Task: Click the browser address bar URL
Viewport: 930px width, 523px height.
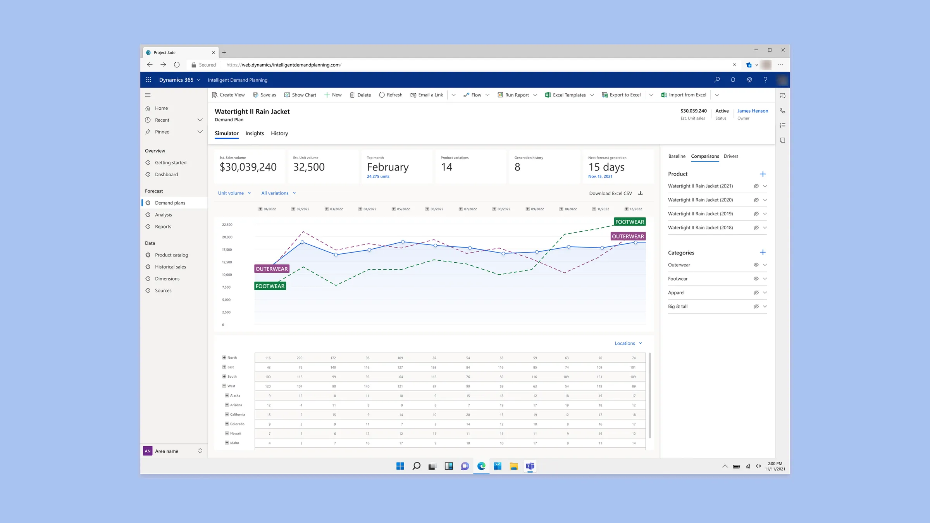Action: (x=284, y=65)
